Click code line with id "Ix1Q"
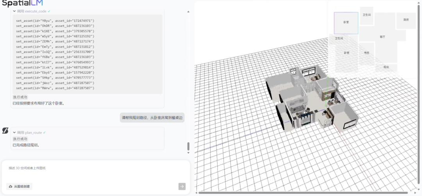This screenshot has width=422, height=196. [x=55, y=52]
